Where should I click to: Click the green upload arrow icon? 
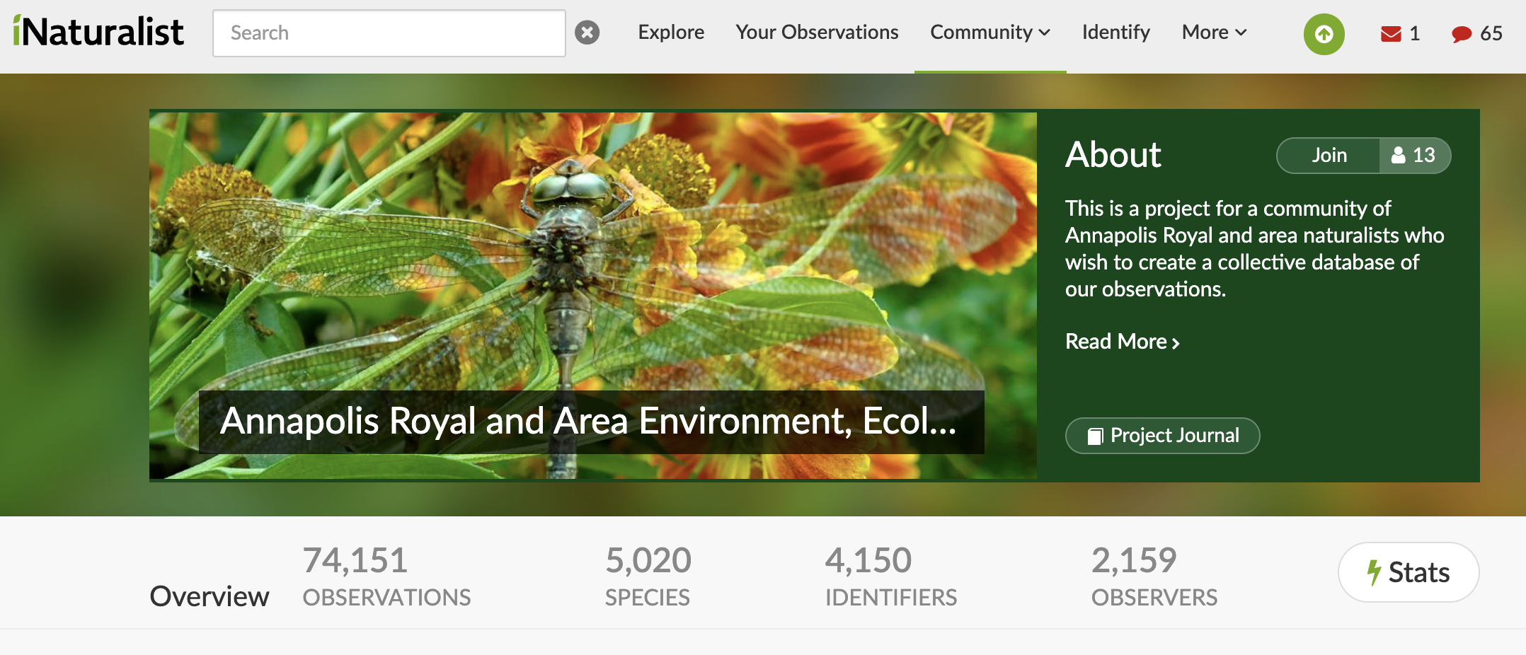point(1324,34)
